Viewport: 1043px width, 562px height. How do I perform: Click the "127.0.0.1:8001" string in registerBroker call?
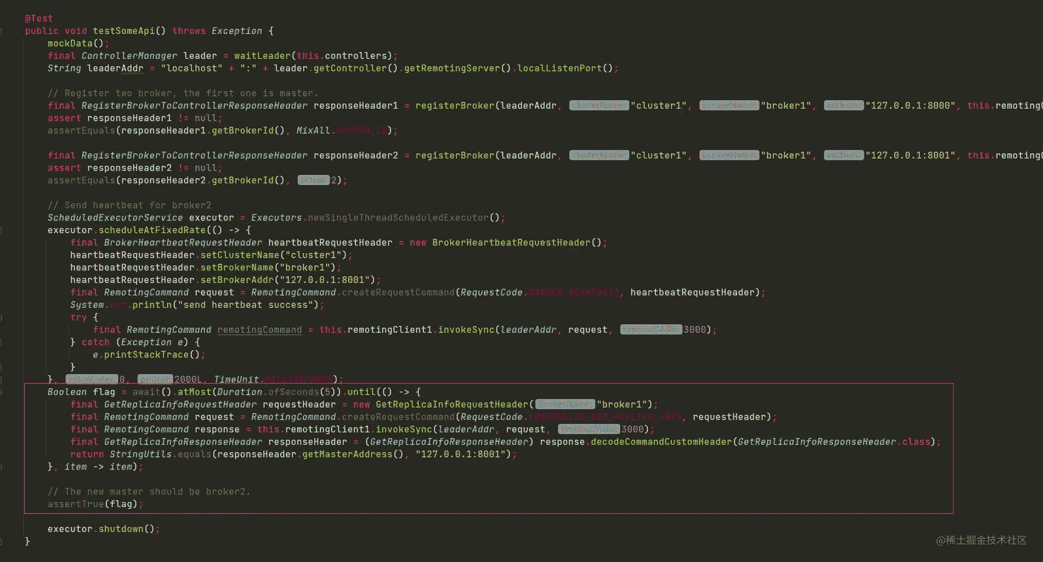click(910, 156)
